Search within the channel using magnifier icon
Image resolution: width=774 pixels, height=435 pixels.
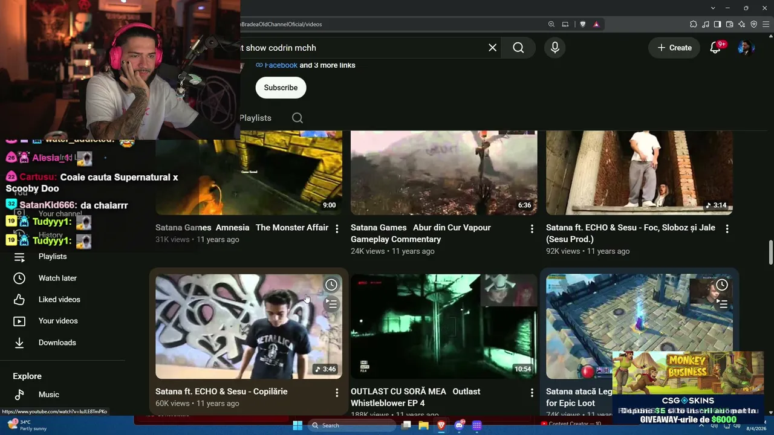(x=298, y=118)
